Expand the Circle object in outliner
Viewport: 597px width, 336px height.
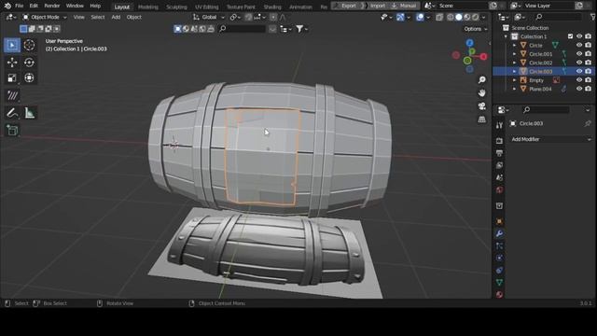tap(514, 45)
